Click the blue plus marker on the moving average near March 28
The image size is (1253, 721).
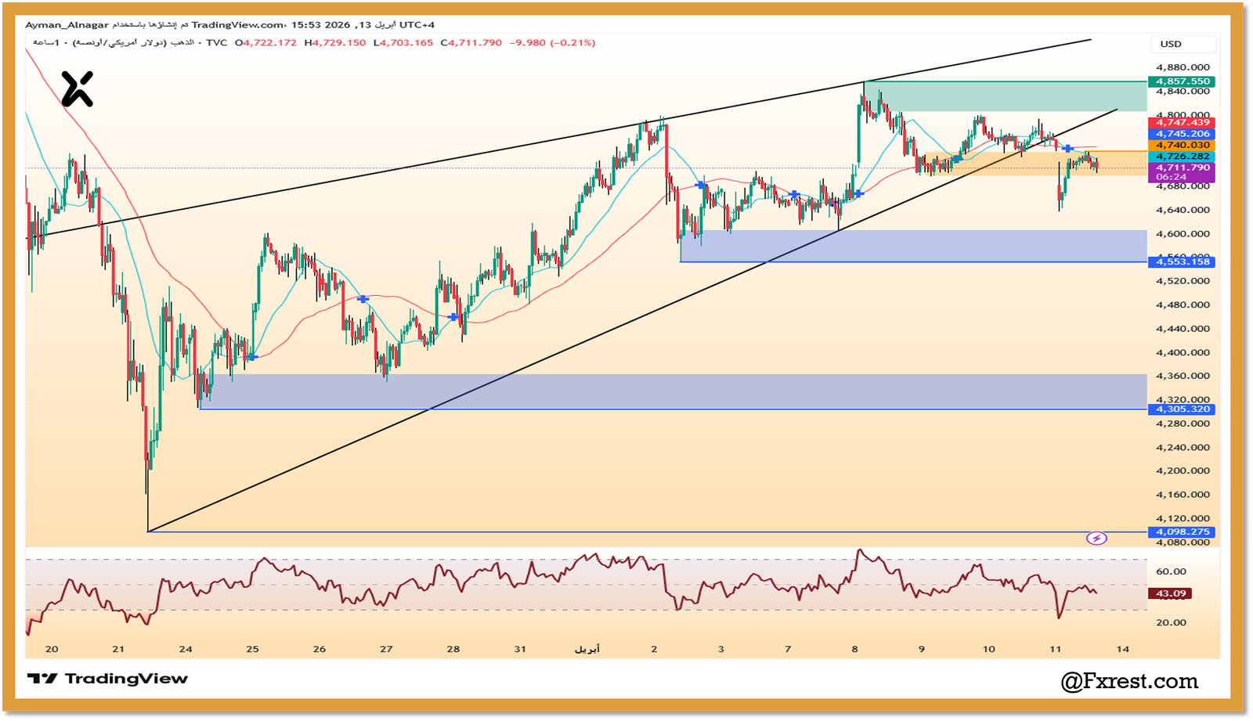click(x=453, y=315)
